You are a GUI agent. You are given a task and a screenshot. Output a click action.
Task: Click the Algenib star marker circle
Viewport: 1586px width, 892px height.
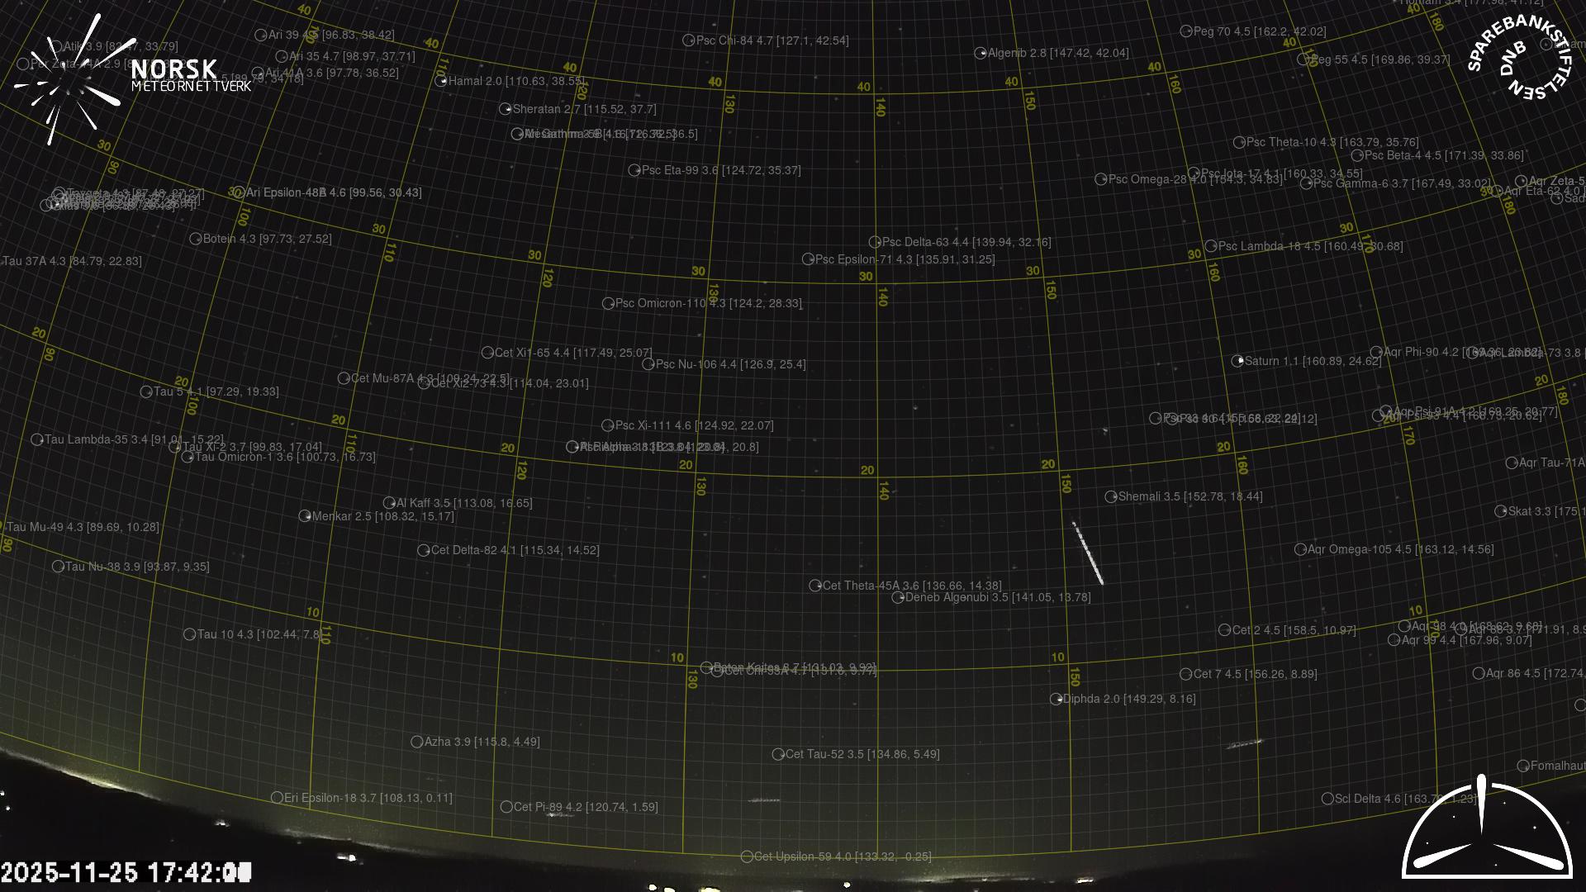981,53
